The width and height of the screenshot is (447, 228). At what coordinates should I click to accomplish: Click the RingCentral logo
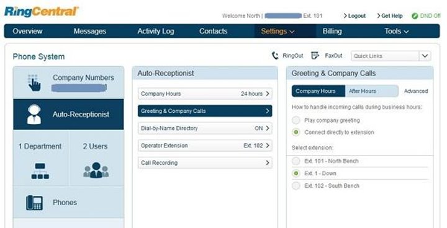click(42, 11)
